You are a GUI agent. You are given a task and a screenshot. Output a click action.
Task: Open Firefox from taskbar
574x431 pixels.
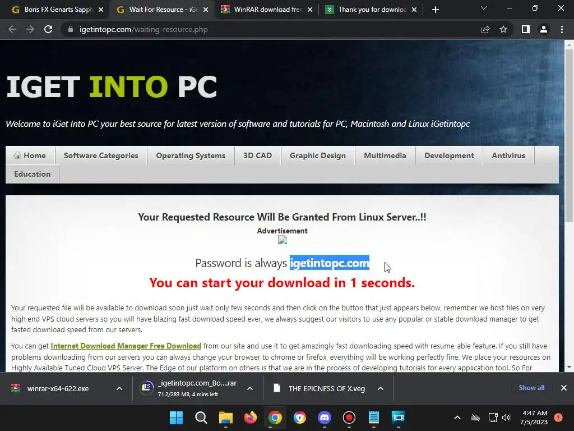click(x=251, y=418)
